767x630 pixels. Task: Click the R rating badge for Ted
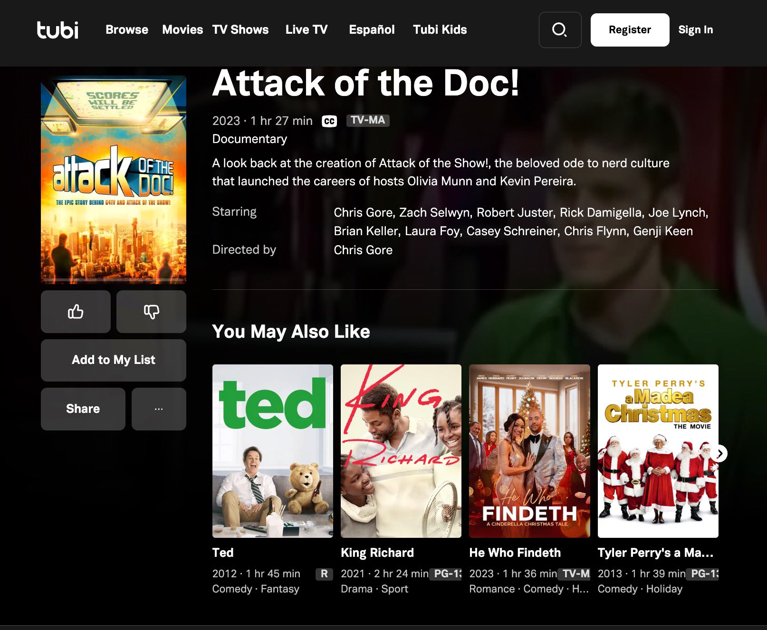pyautogui.click(x=324, y=574)
